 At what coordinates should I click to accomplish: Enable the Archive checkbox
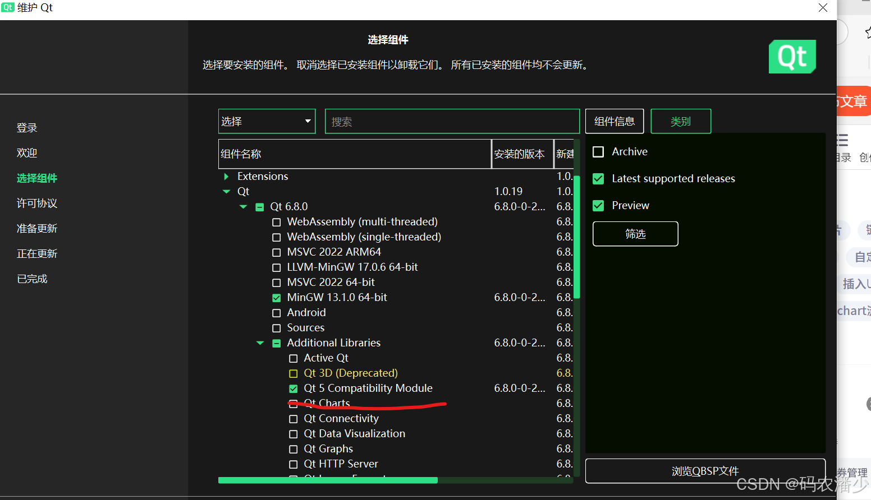pyautogui.click(x=598, y=152)
